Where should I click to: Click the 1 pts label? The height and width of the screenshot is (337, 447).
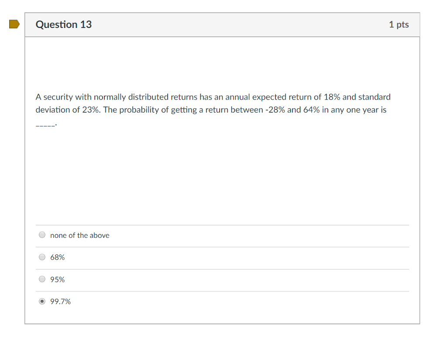pyautogui.click(x=399, y=24)
